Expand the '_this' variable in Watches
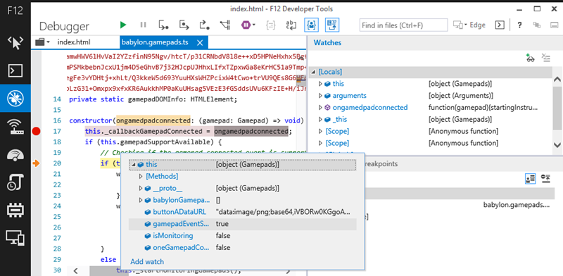 tap(321, 119)
